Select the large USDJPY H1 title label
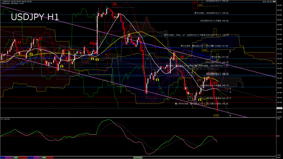283x159 pixels. [x=35, y=17]
